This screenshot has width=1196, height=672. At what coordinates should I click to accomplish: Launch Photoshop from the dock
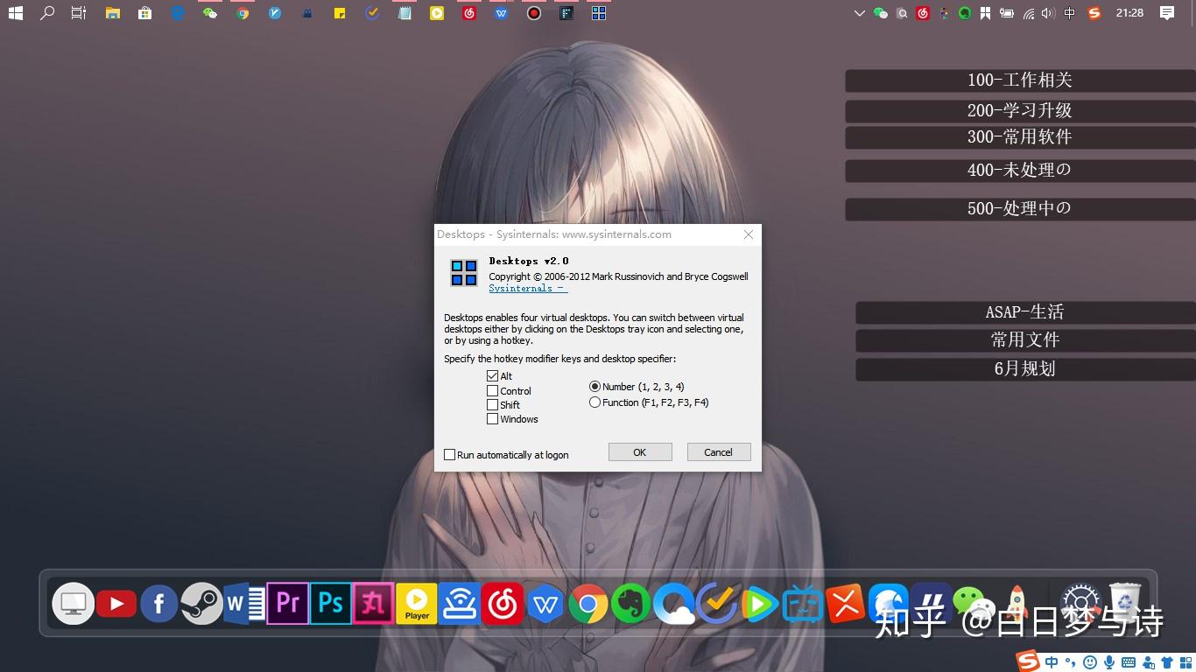(x=331, y=603)
